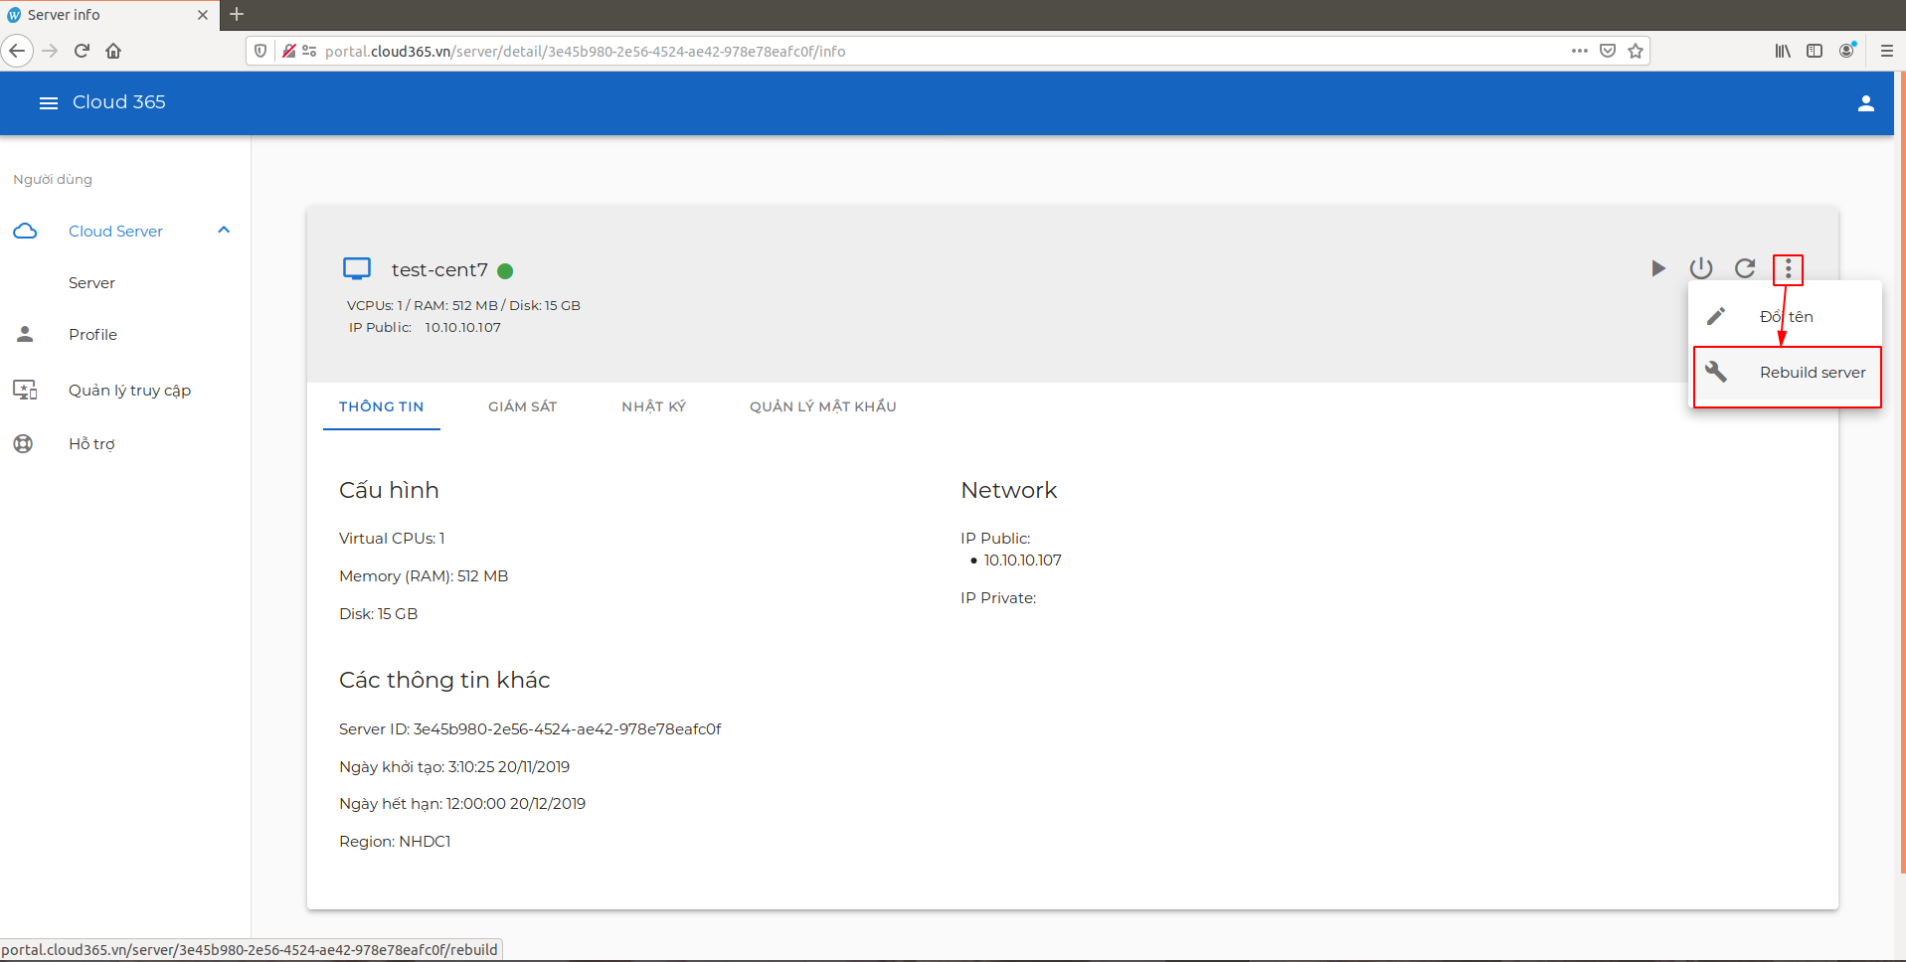Open Quản lý truy cập
The image size is (1906, 962).
click(x=129, y=391)
